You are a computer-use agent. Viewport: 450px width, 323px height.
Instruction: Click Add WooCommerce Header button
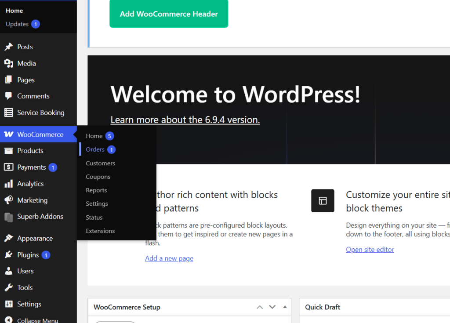click(x=169, y=14)
